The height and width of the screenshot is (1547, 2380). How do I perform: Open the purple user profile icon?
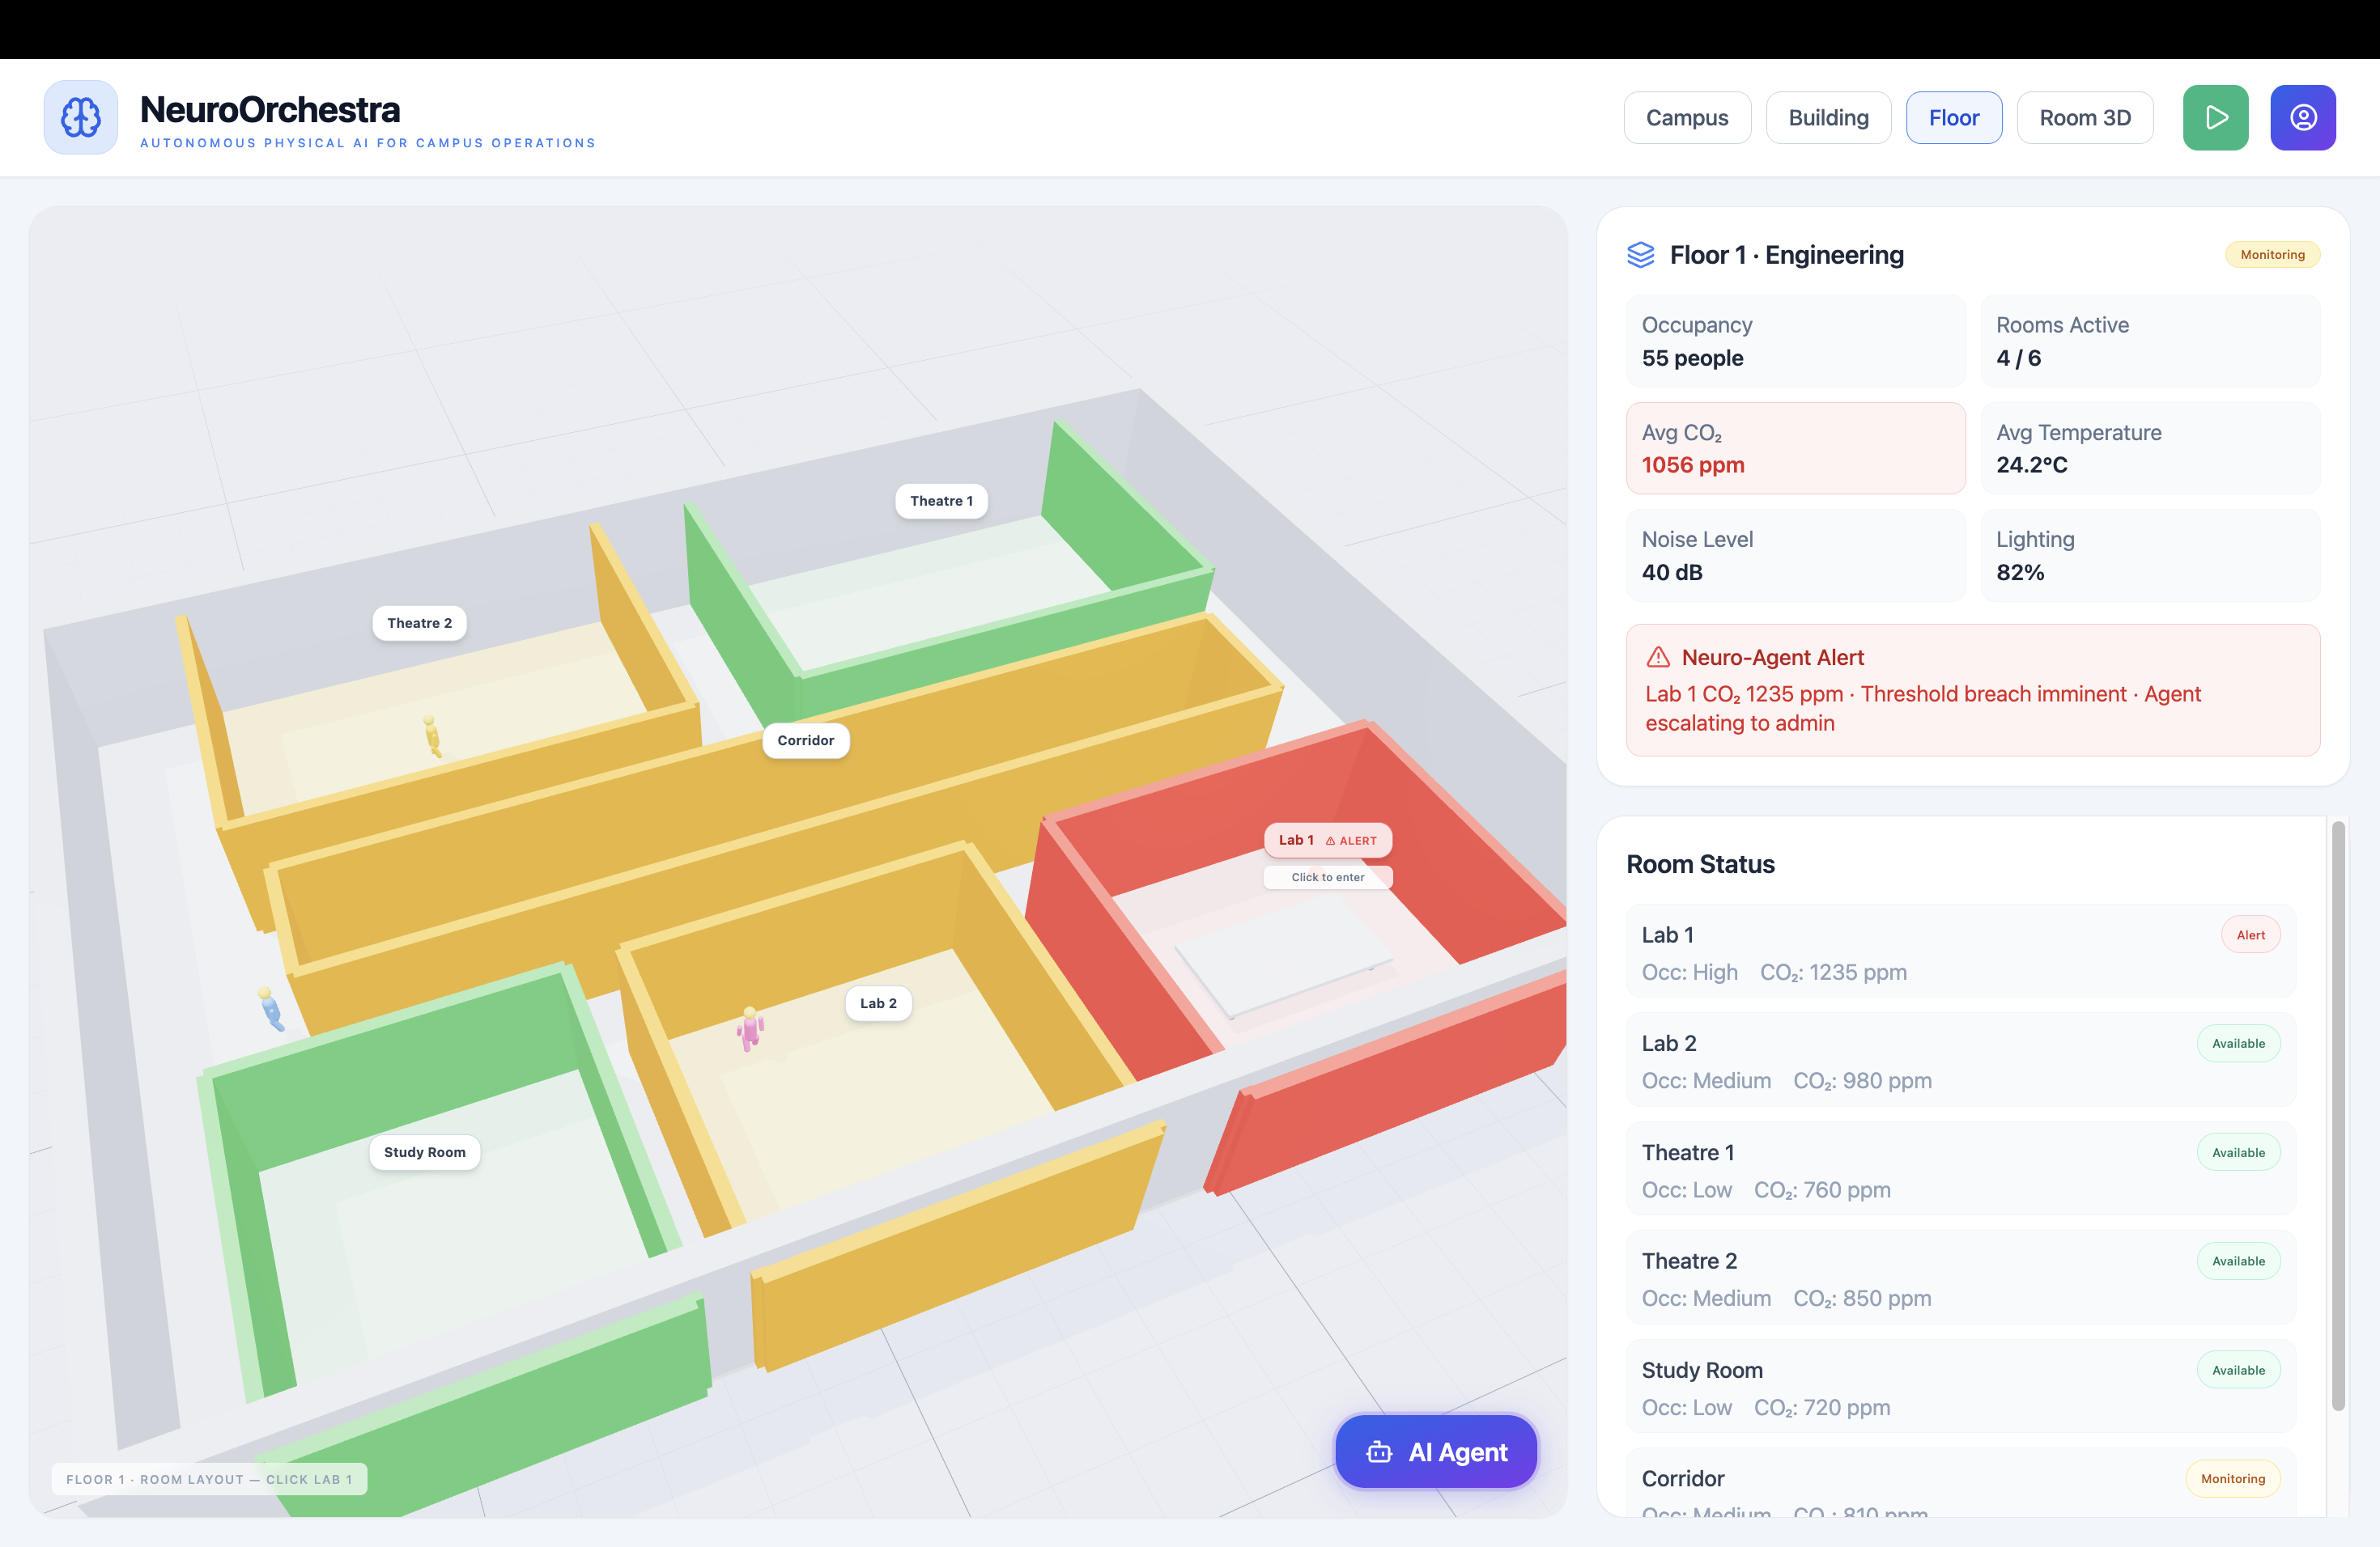[x=2302, y=117]
